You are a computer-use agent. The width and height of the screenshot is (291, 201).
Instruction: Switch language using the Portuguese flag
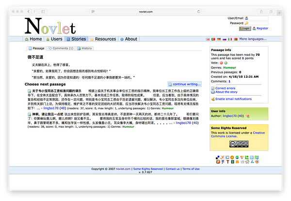[x=213, y=39]
